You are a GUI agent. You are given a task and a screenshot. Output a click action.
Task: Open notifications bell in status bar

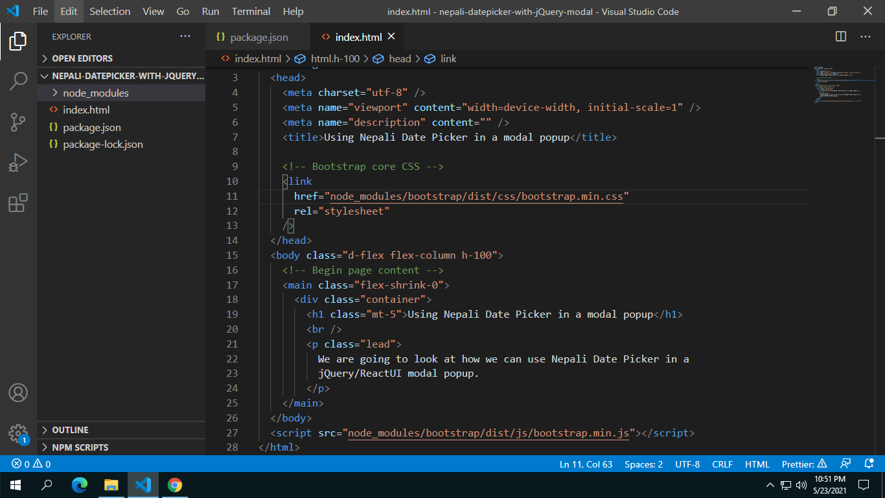point(869,464)
